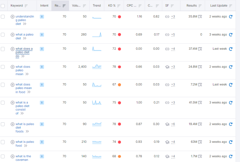Expand 'what does paleo mean' double-chevron

click(x=27, y=74)
